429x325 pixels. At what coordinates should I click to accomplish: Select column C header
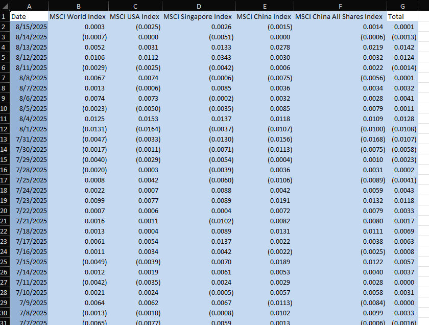click(135, 6)
